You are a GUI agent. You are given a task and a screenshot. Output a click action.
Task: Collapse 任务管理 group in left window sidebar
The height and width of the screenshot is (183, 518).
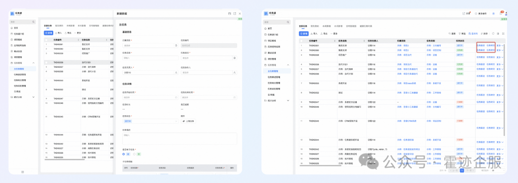click(34, 63)
